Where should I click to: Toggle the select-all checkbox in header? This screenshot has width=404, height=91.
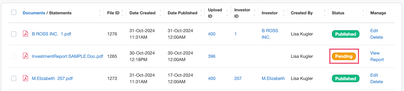pos(14,12)
